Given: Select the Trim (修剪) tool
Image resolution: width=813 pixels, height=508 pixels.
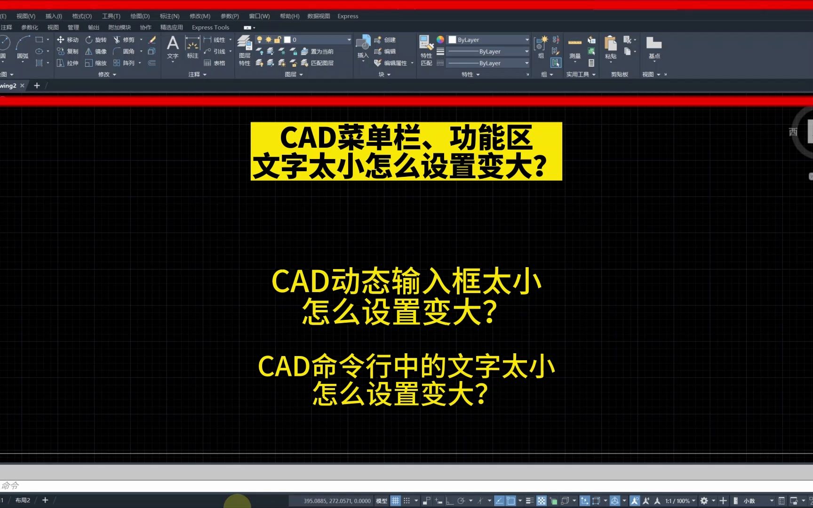Looking at the screenshot, I should click(x=124, y=40).
